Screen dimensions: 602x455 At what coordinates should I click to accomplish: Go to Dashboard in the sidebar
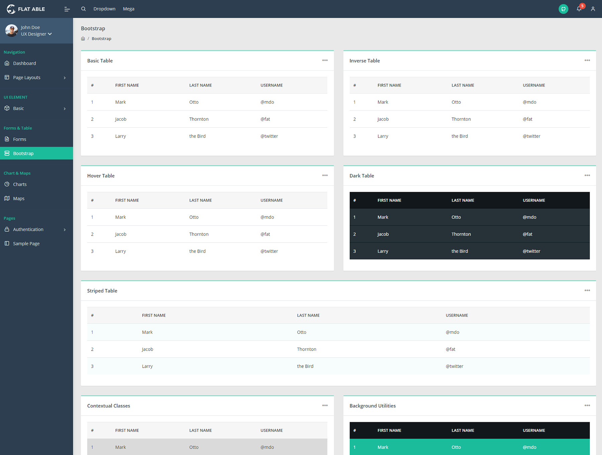point(24,63)
